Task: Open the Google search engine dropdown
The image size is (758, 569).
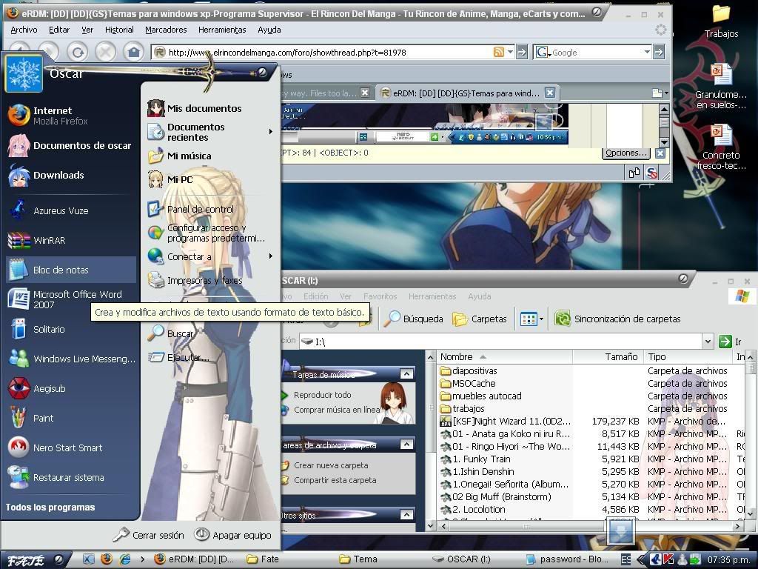Action: pos(542,53)
